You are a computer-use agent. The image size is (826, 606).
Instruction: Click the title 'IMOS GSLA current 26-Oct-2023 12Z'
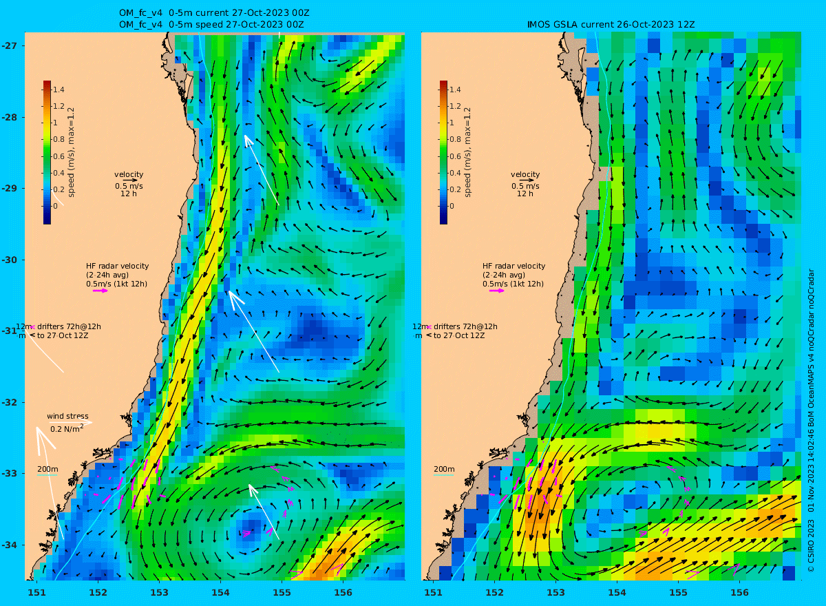coord(611,24)
